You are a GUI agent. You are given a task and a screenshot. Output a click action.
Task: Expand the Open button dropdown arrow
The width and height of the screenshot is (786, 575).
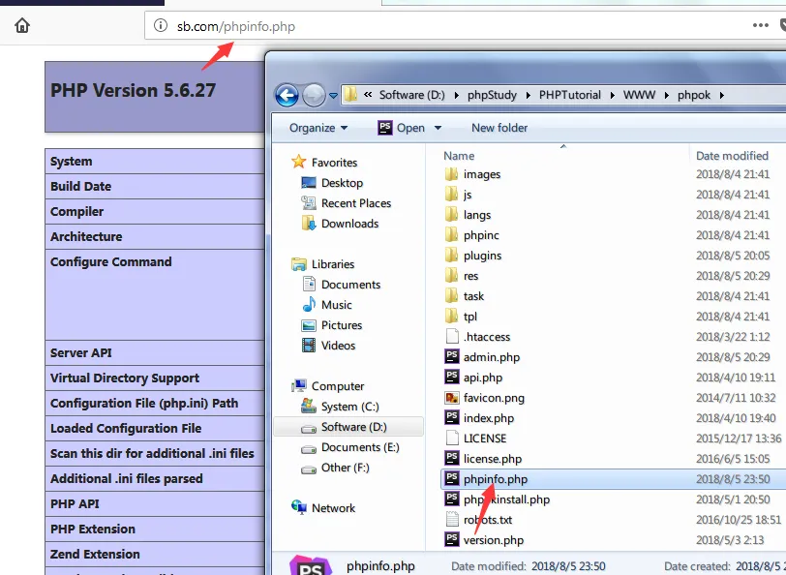(438, 128)
